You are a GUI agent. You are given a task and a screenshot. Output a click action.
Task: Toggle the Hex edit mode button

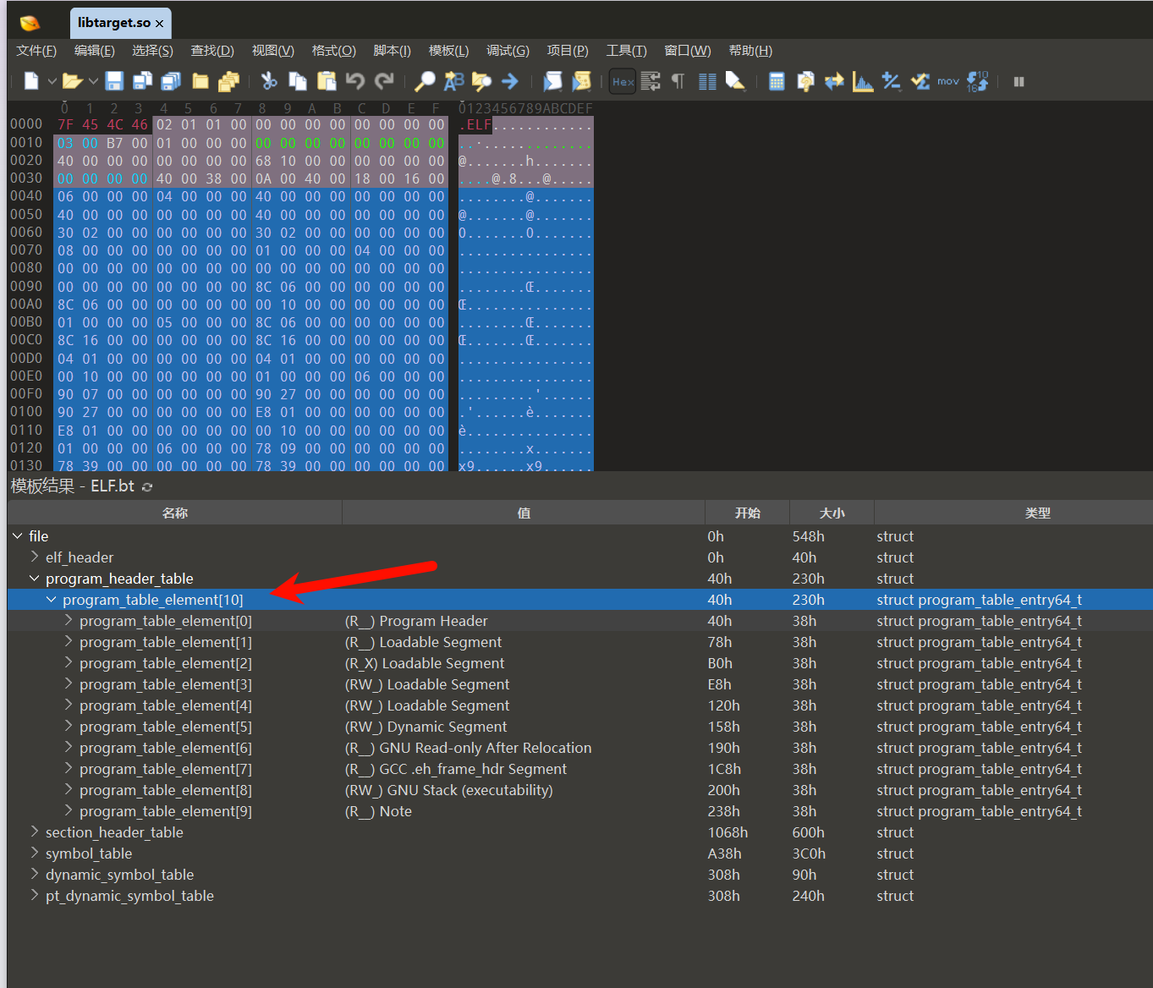point(623,81)
